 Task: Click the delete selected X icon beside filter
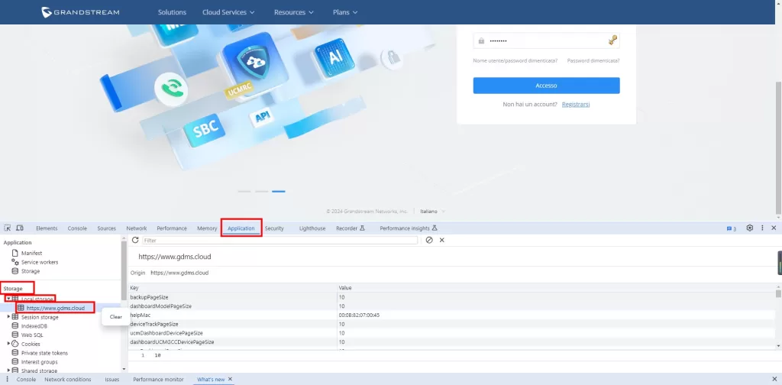click(x=442, y=240)
